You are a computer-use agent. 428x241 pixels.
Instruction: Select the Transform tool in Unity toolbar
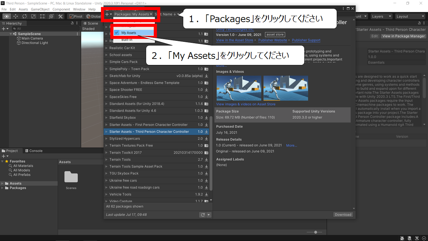[51, 16]
